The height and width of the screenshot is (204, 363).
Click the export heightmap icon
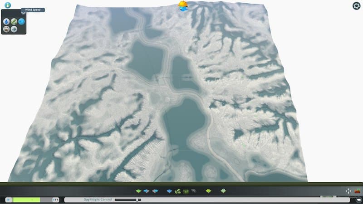(x=155, y=191)
